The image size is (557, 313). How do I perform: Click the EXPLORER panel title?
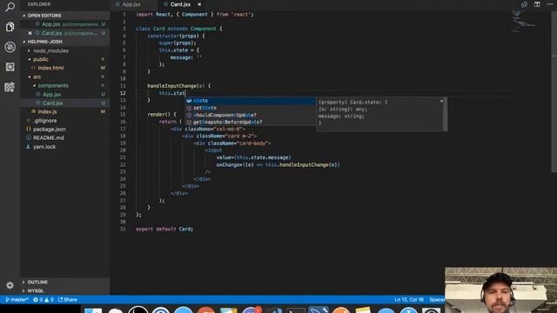pos(39,4)
